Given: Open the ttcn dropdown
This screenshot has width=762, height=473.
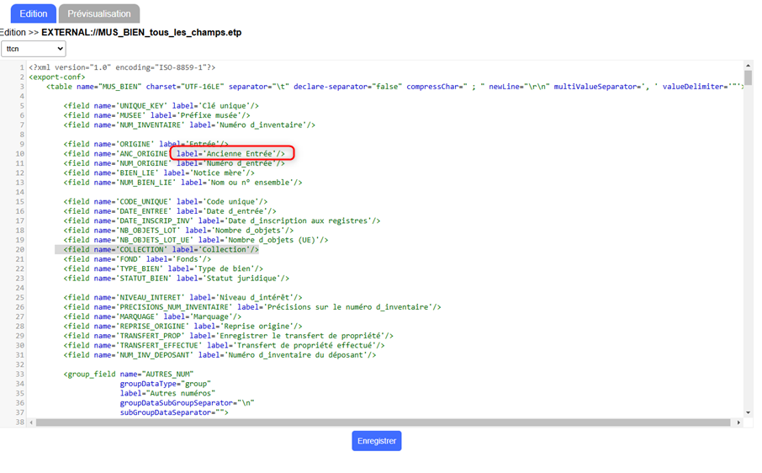Looking at the screenshot, I should [x=34, y=50].
